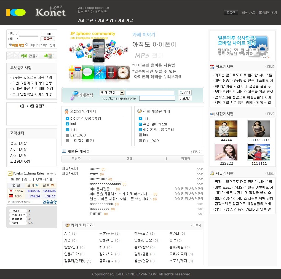
Task: Click the 카페 카테고리 header icon
Action: (67, 225)
